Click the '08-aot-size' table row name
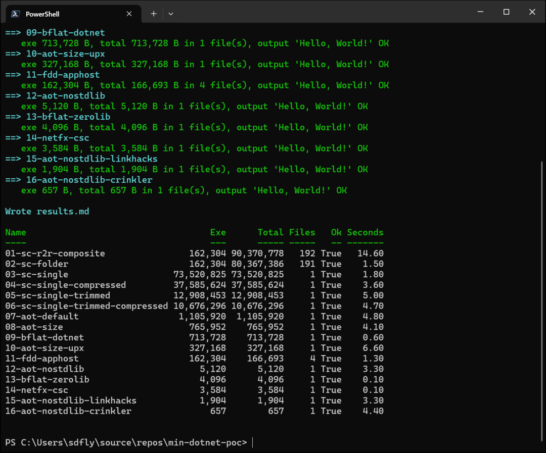546x453 pixels. click(34, 327)
